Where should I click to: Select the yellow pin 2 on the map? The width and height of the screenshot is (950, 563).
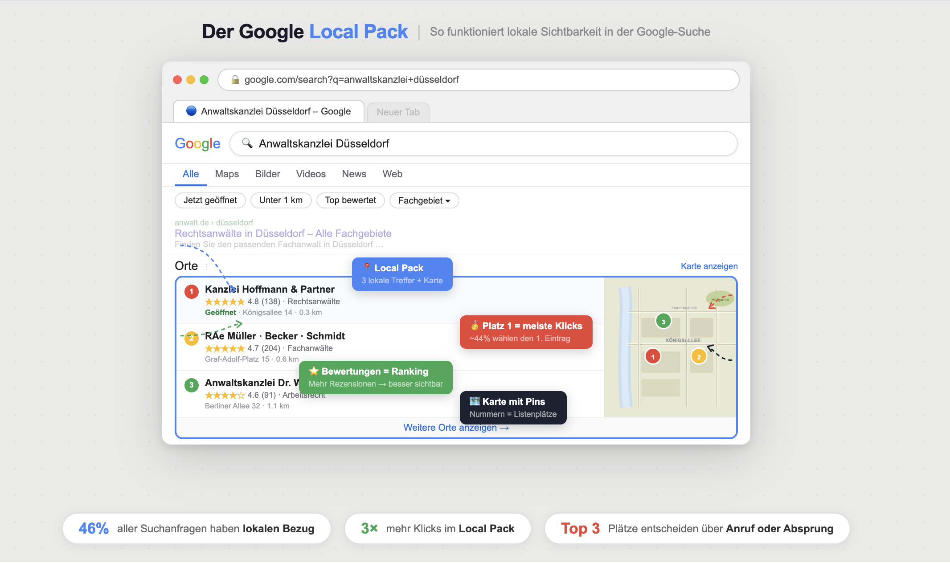[699, 356]
